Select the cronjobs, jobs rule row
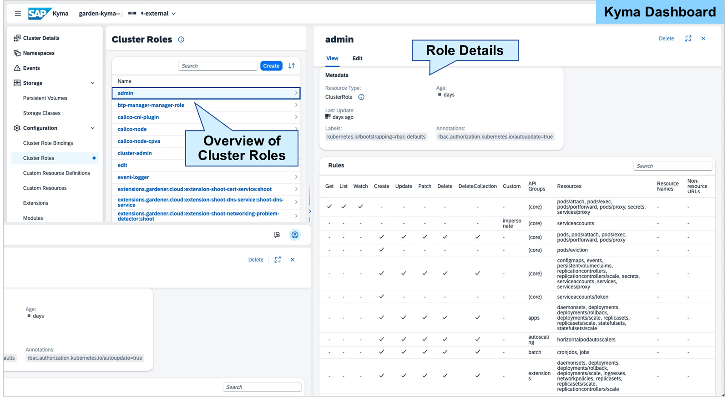This screenshot has height=397, width=728. [517, 352]
